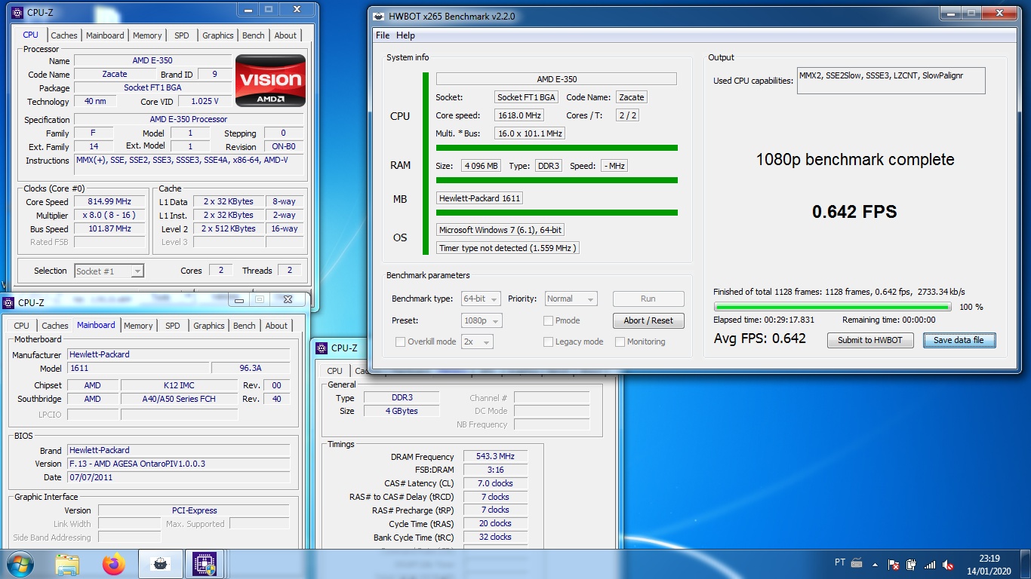Viewport: 1031px width, 579px height.
Task: Open Windows Explorer from the taskbar
Action: click(67, 564)
